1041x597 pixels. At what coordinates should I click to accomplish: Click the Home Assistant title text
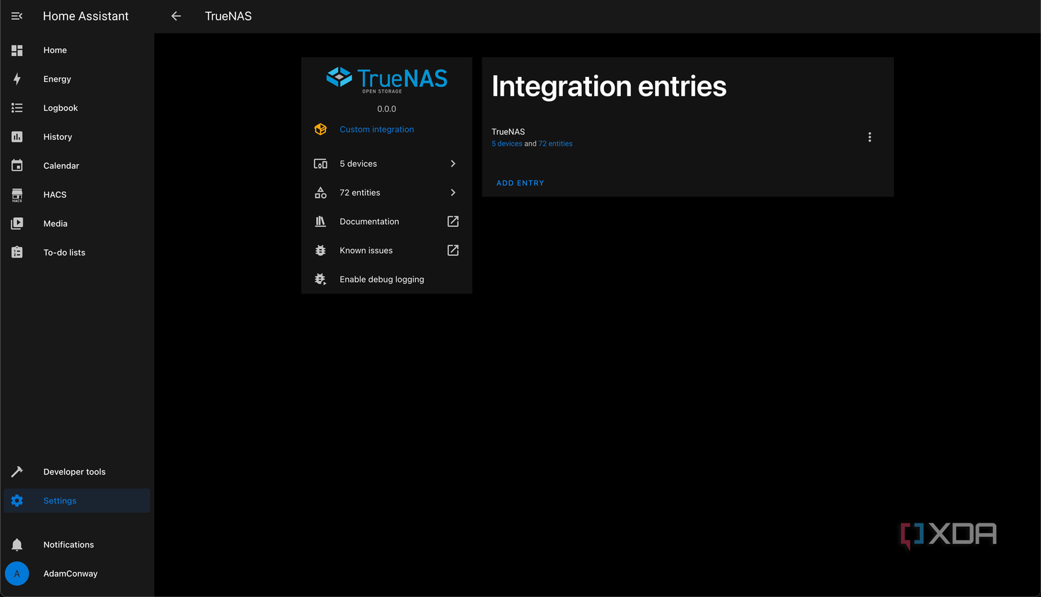[x=86, y=16]
